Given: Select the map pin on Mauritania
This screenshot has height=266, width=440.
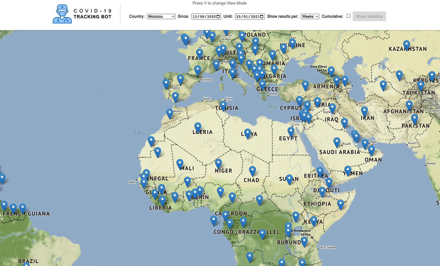Looking at the screenshot, I should (157, 152).
